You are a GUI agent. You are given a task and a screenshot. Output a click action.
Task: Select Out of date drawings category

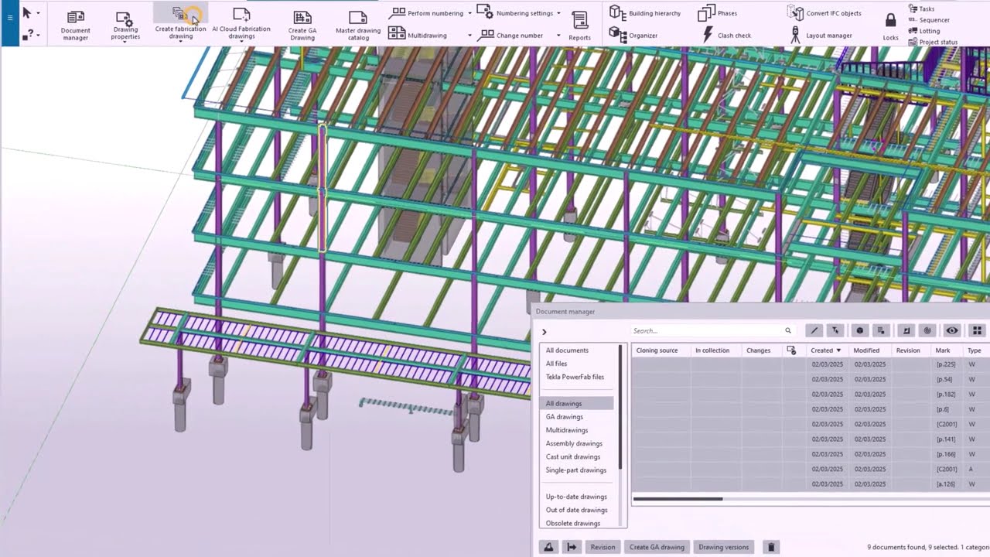577,510
